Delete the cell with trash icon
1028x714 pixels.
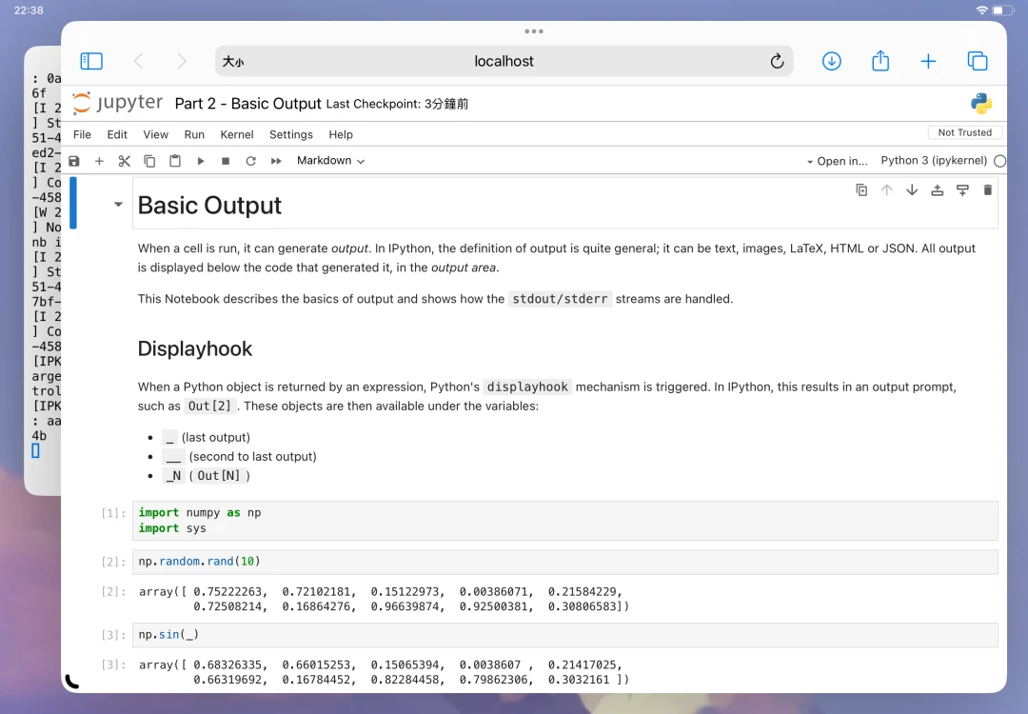click(987, 190)
